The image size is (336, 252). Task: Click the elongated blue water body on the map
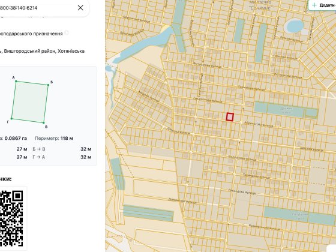tap(142, 46)
